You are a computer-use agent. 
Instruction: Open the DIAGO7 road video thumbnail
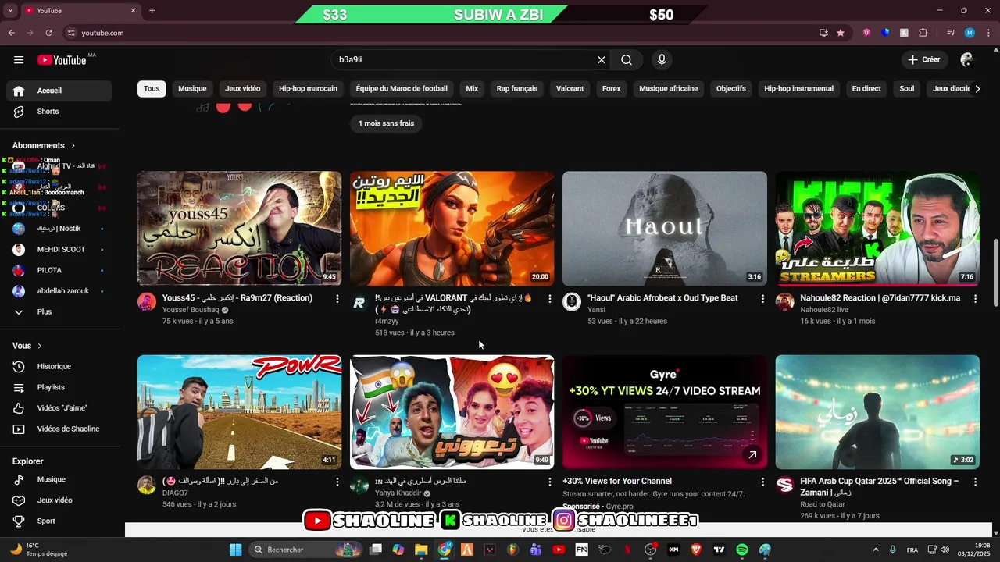point(239,412)
